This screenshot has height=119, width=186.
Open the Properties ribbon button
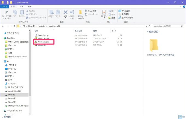[104, 14]
